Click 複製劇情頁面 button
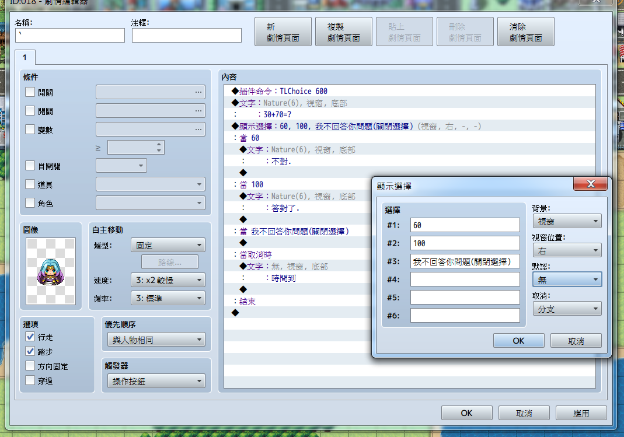 tap(343, 32)
